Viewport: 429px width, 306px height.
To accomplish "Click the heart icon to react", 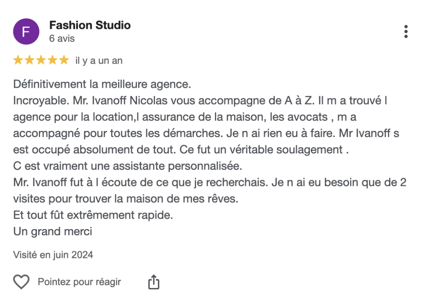I will [x=21, y=282].
